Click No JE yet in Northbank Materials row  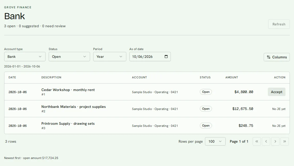279,109
